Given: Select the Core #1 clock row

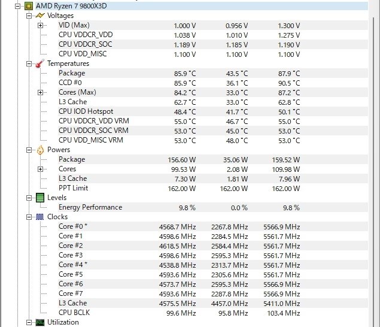Looking at the screenshot, I should pyautogui.click(x=213, y=236).
